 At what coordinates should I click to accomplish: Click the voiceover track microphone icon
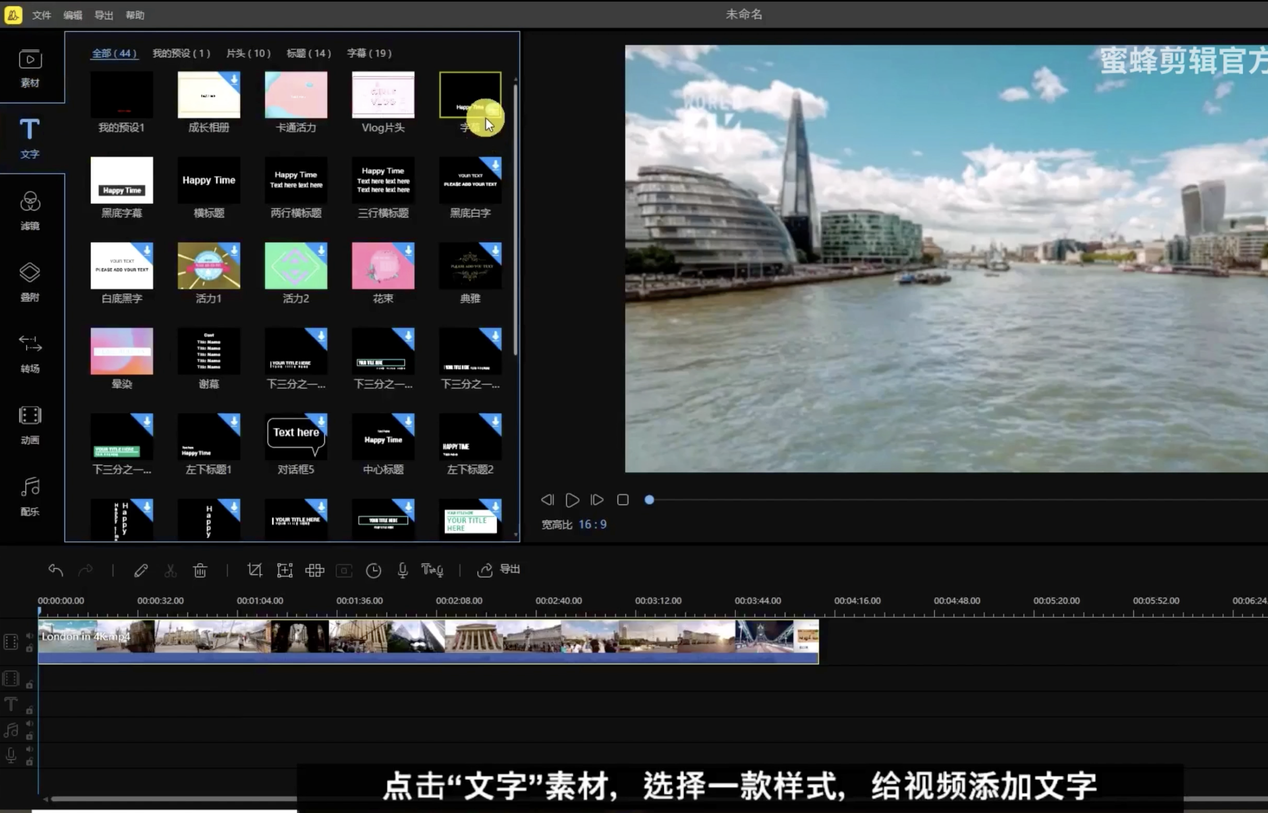(x=11, y=755)
